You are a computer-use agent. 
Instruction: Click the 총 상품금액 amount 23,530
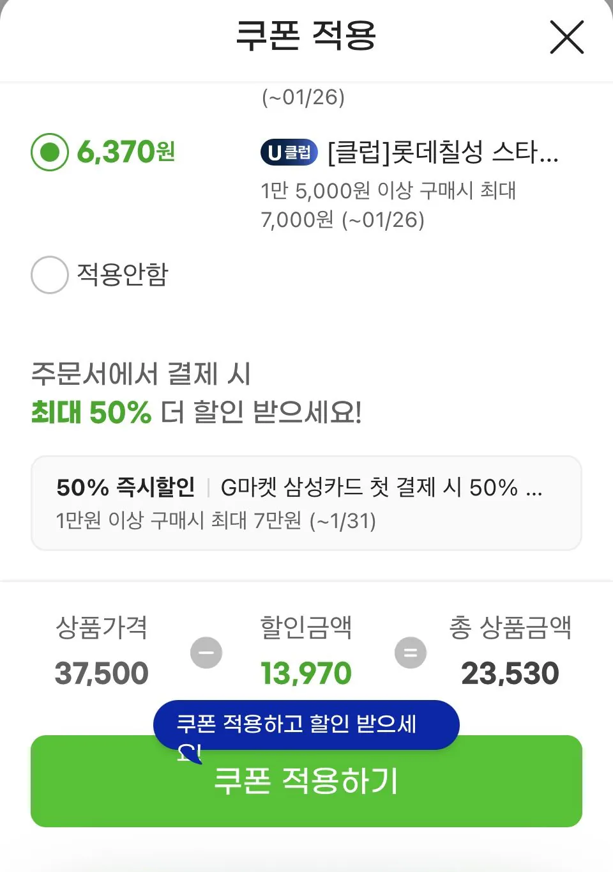pyautogui.click(x=510, y=672)
